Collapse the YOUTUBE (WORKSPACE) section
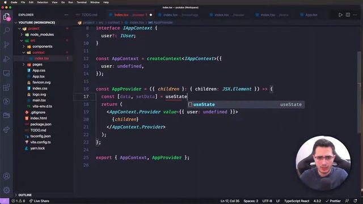The height and width of the screenshot is (204, 363). tap(37, 23)
